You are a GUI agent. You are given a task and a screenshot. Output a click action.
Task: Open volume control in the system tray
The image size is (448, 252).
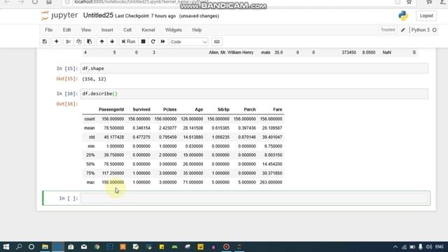click(429, 247)
